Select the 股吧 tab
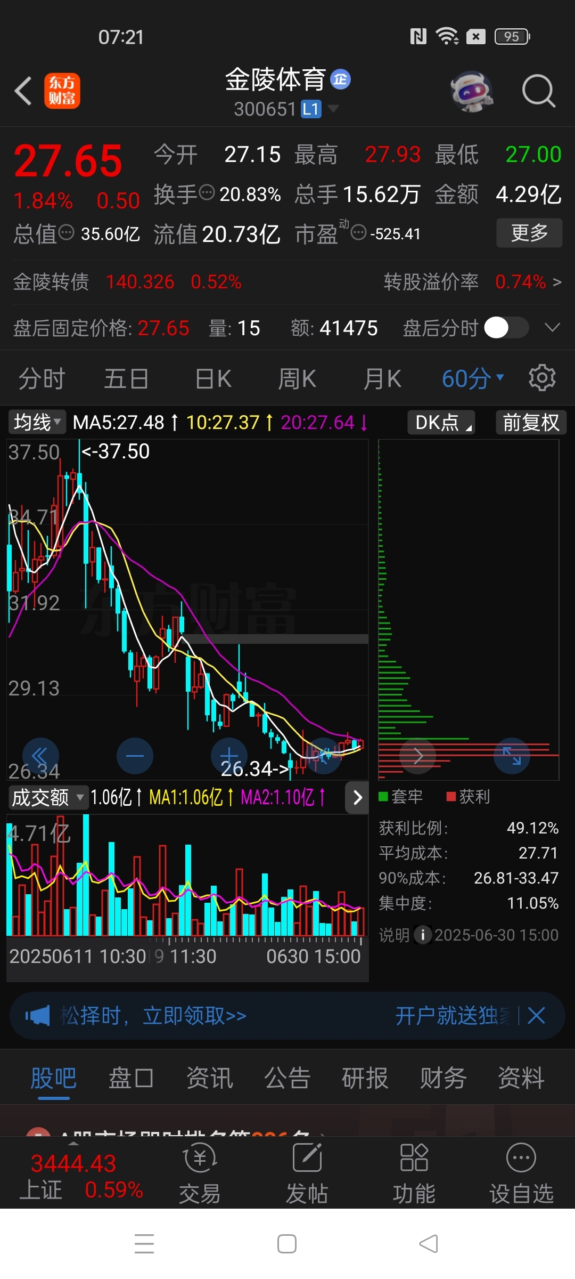 tap(53, 1078)
